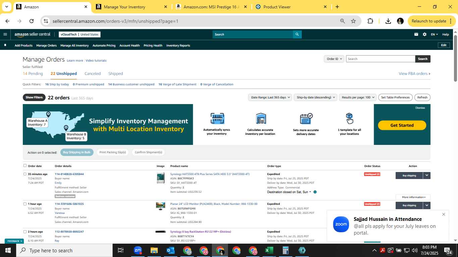Open the Ship-by date (descending) sort dropdown
458x257 pixels.
(315, 97)
